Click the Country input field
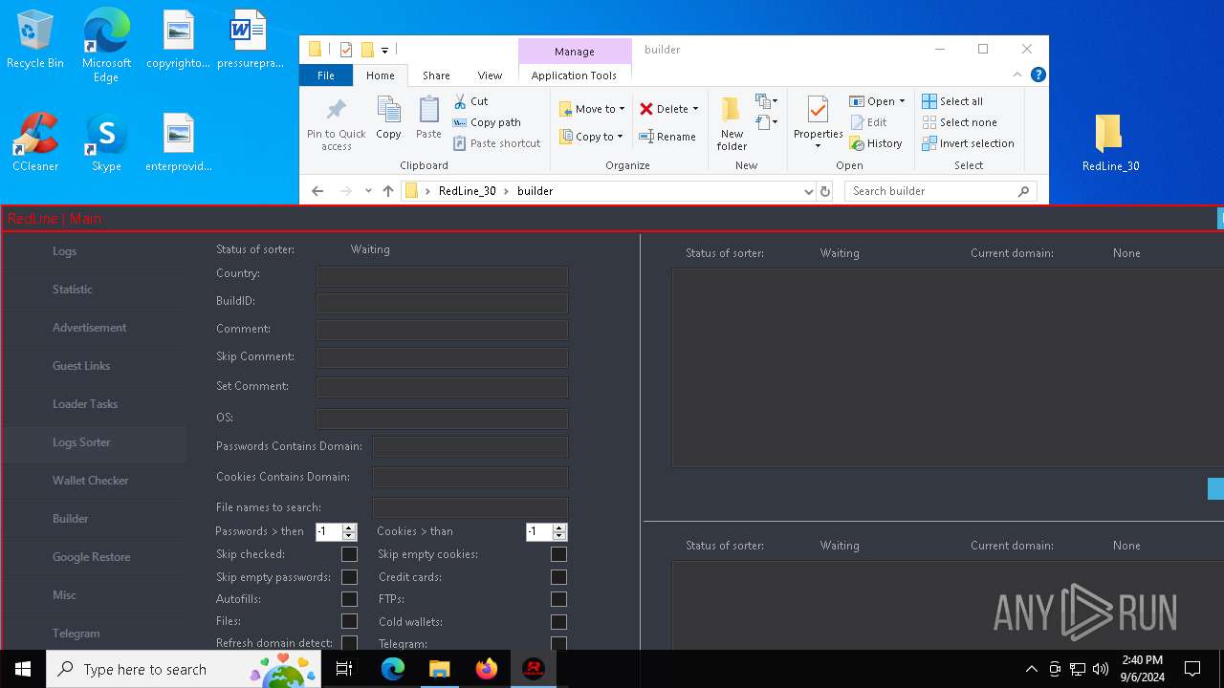1224x688 pixels. [442, 277]
